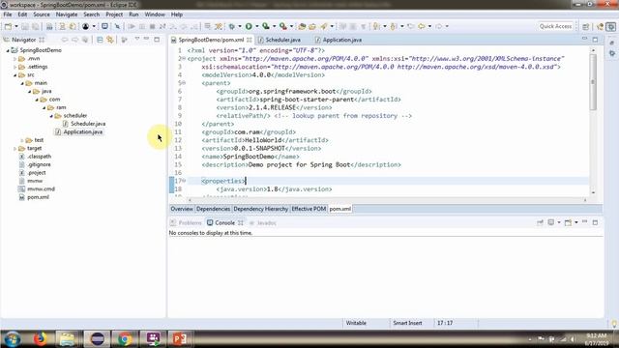Open the Run configurations dropdown arrow
The image size is (619, 348).
257,26
